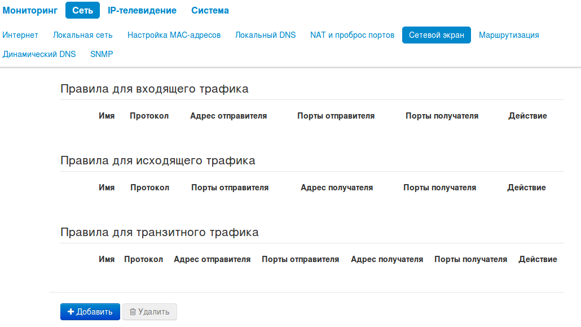Switch to the Маршрутизация tab
The width and height of the screenshot is (581, 327).
pos(509,35)
